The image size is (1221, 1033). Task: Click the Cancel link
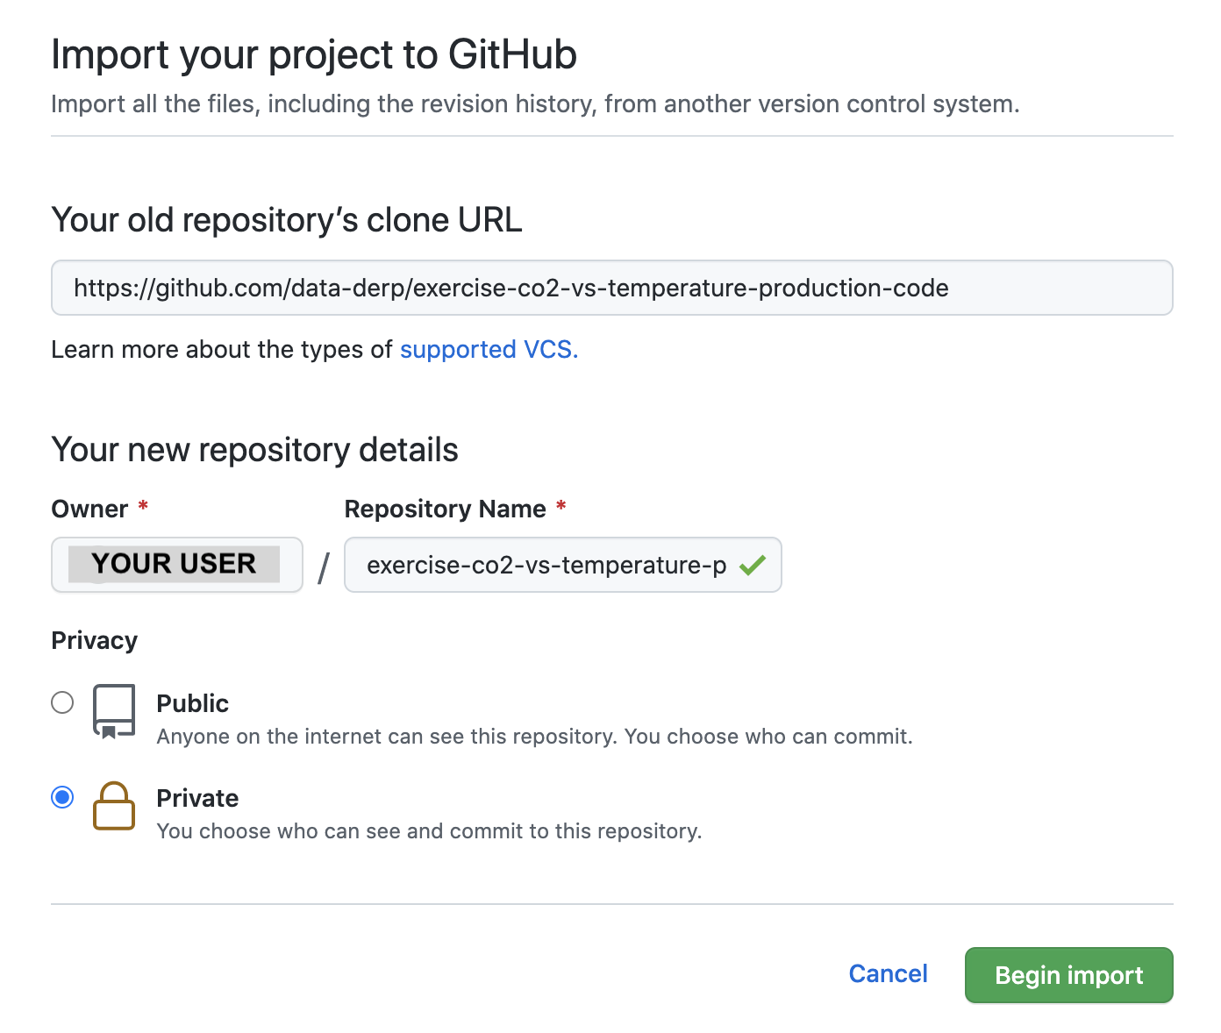[x=888, y=973]
